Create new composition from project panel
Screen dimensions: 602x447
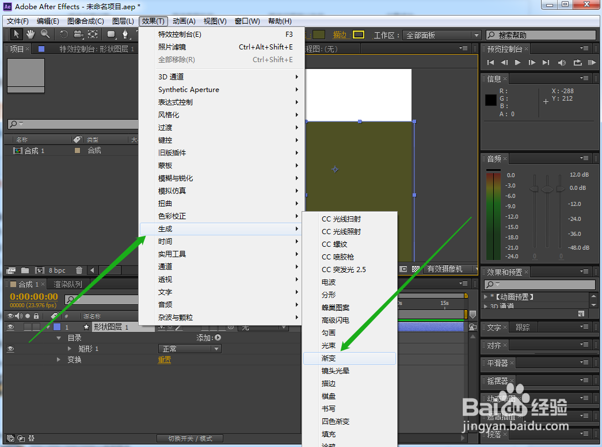click(x=40, y=270)
